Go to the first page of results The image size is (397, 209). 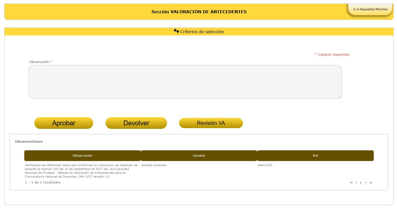[x=351, y=183]
